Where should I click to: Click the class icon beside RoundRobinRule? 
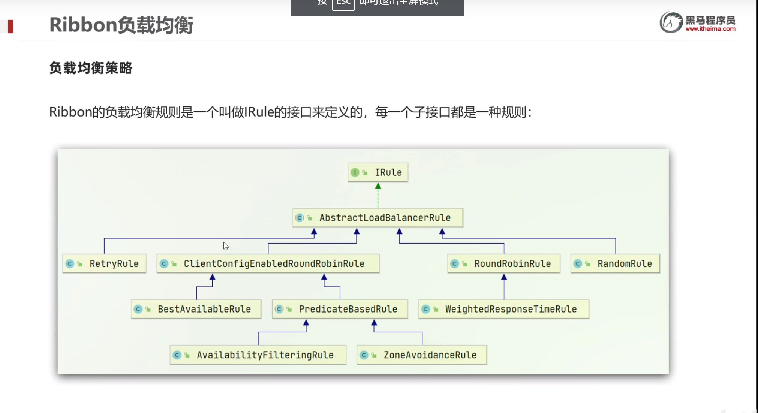pyautogui.click(x=454, y=264)
